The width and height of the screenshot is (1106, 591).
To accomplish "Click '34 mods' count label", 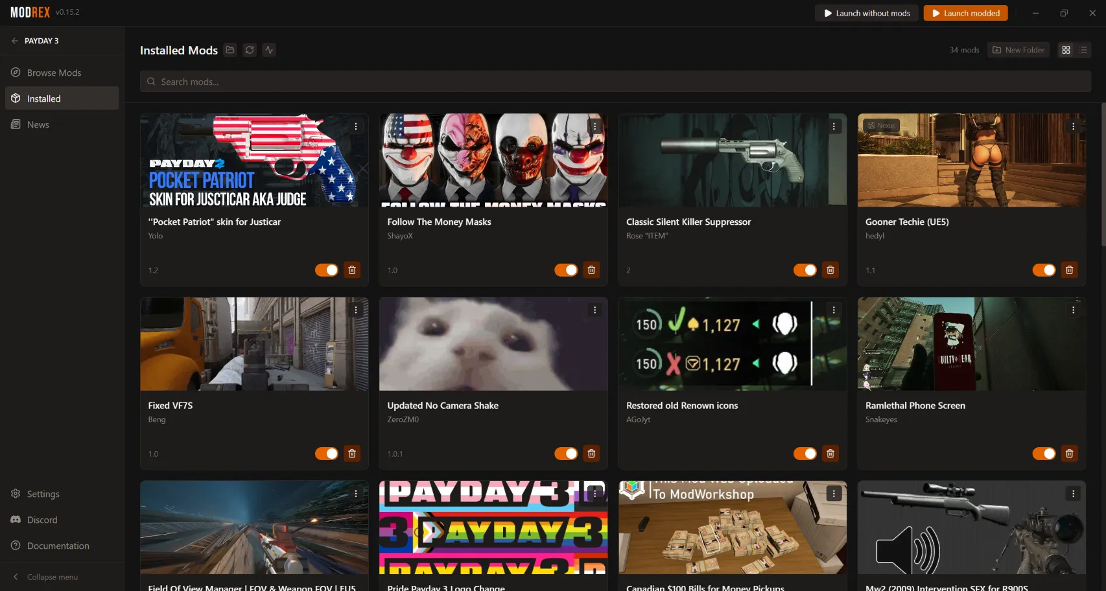I will pos(964,50).
